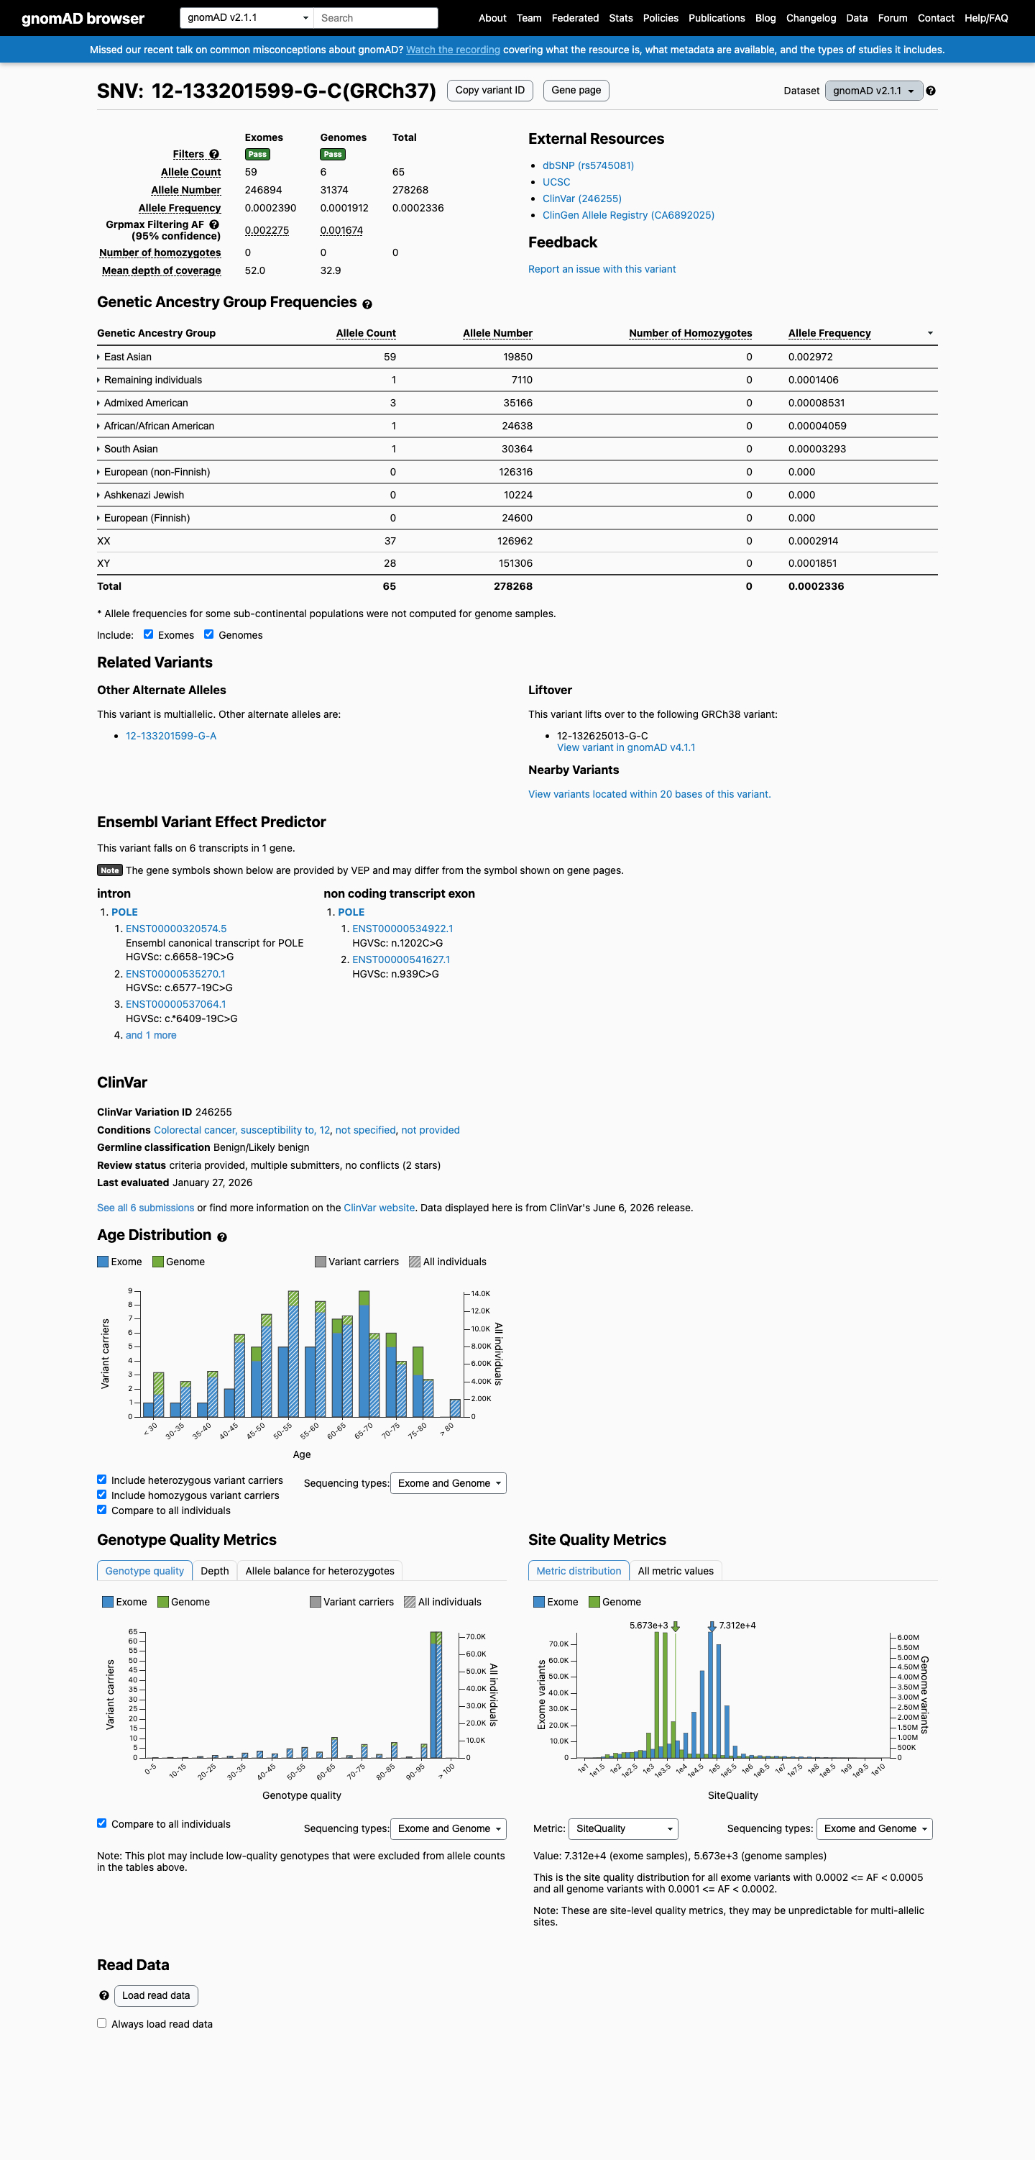Expand the 'and 1 more' transcripts link
Viewport: 1035px width, 2160px height.
151,1036
